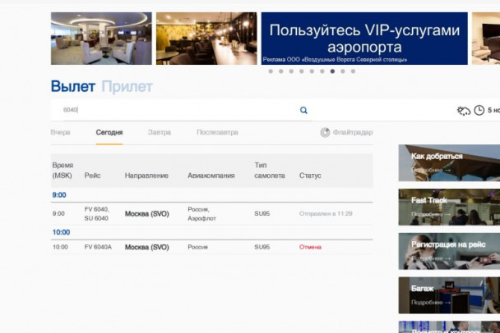This screenshot has height=333, width=500.
Task: Select the Послезавтра day filter
Action: pos(217,132)
